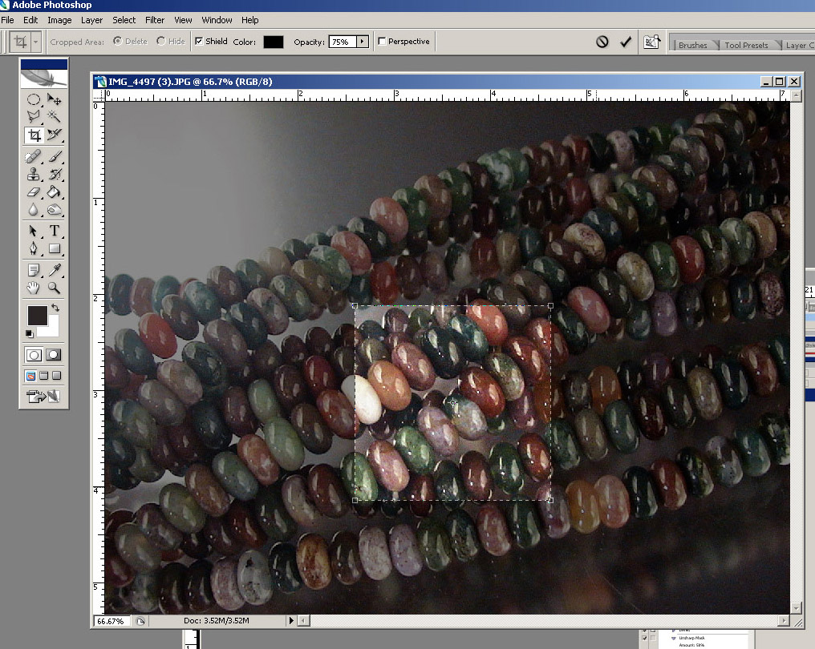Open the Filter menu

point(154,20)
